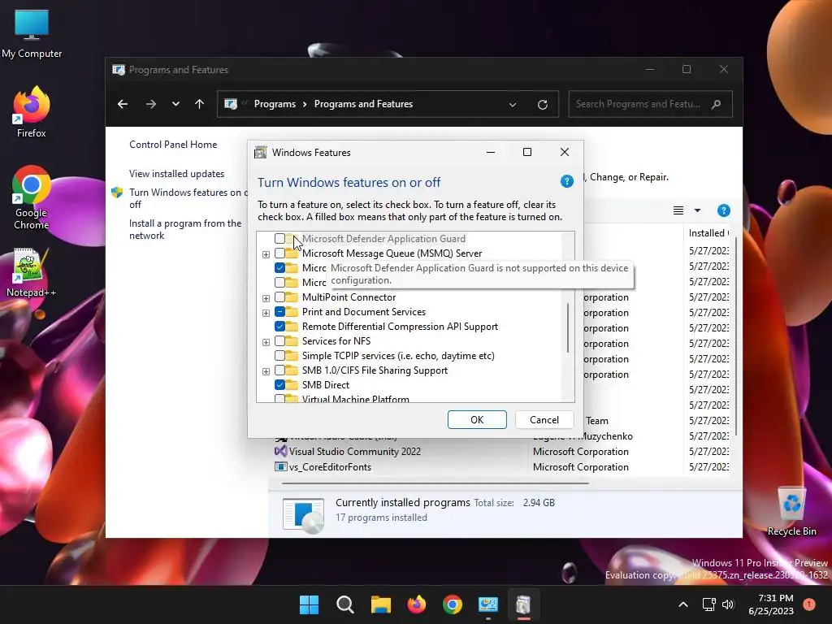Open Google Chrome desktop shortcut
This screenshot has height=624, width=832.
pos(32,197)
